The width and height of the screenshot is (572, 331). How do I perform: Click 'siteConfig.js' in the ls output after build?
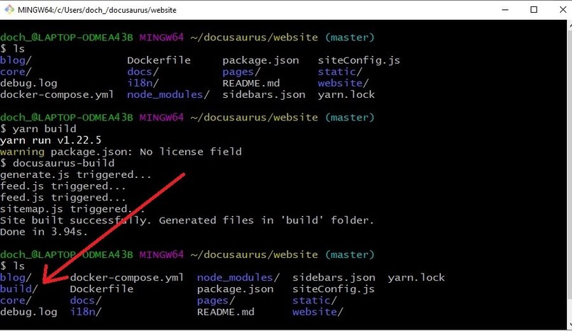tap(334, 288)
